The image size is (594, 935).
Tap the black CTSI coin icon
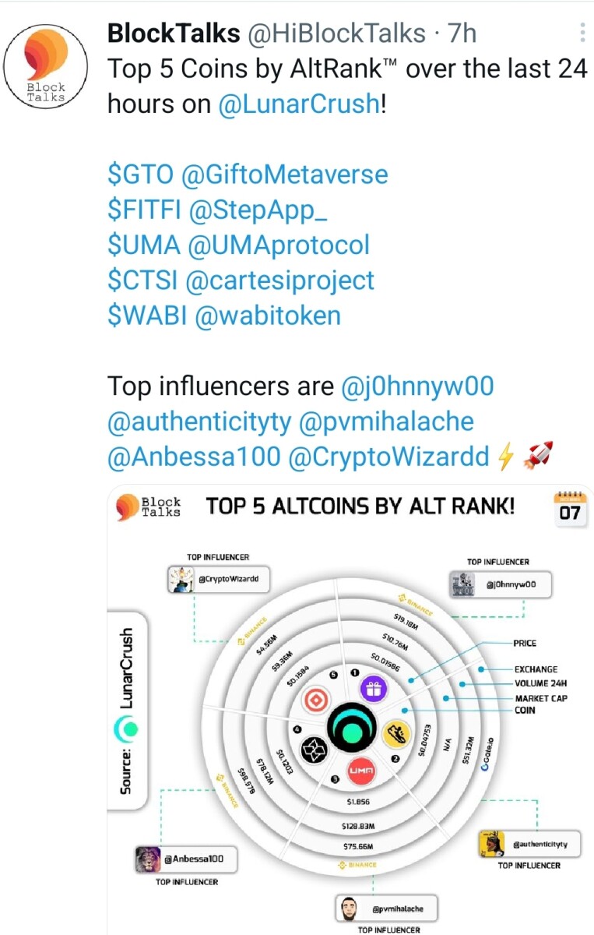point(315,750)
